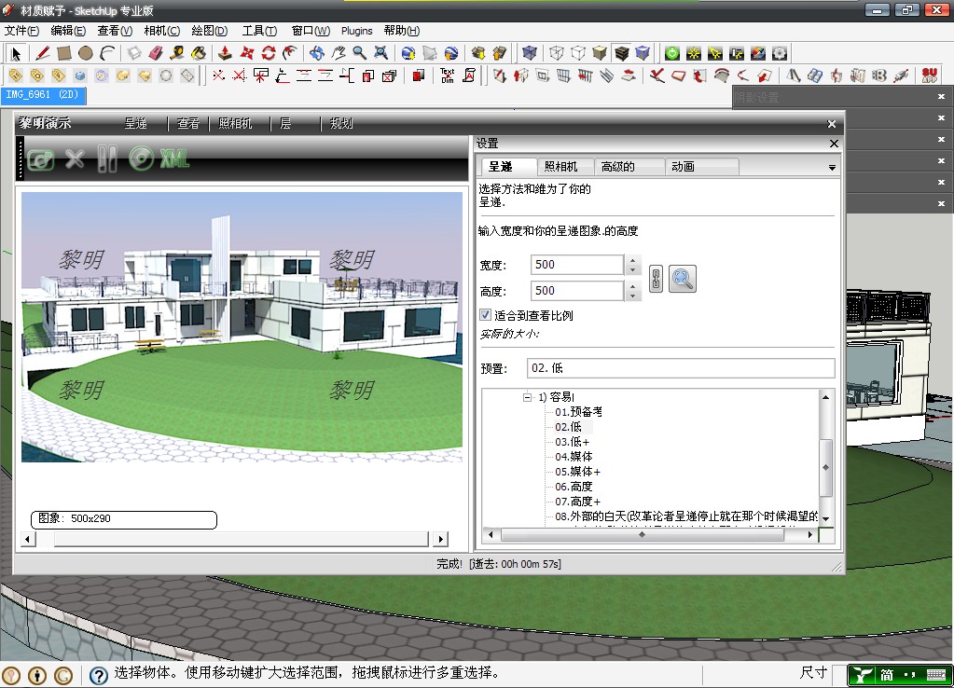Switch to the 动画 settings tab
This screenshot has height=688, width=954.
tap(702, 167)
